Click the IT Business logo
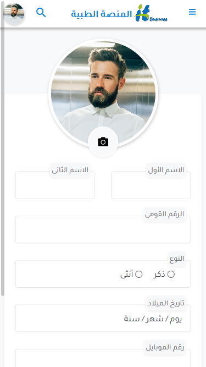This screenshot has height=367, width=206. 152,13
